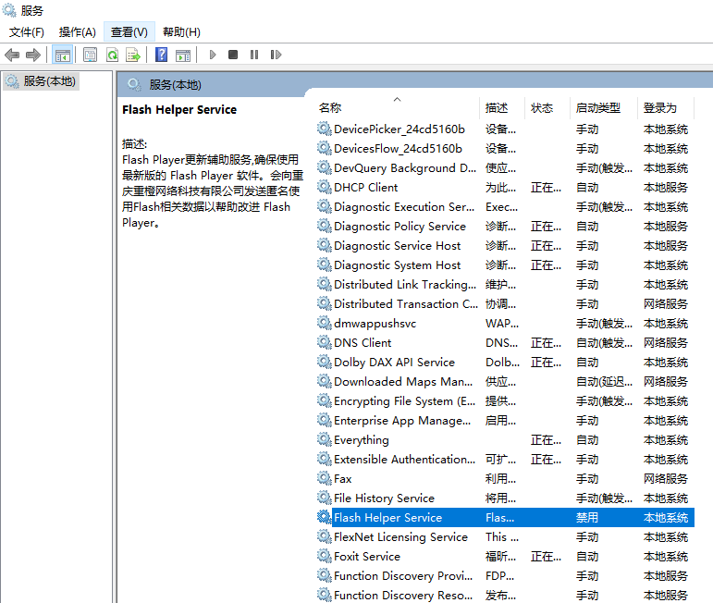
Task: Click 服务(本地) header in right pane
Action: tap(175, 85)
